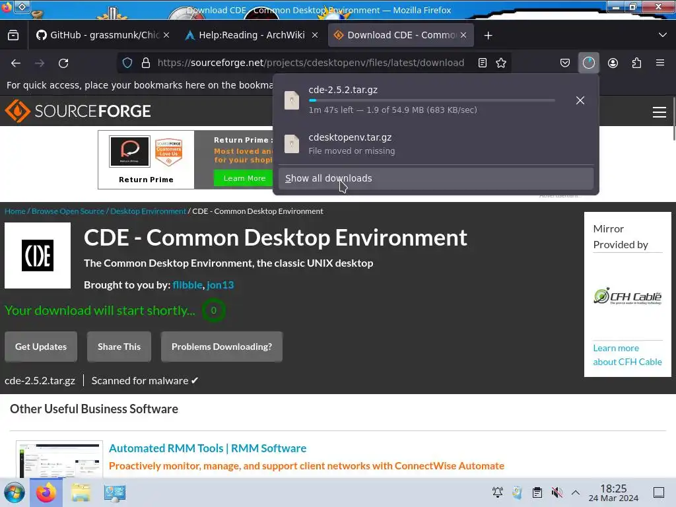The width and height of the screenshot is (676, 507).
Task: View site security padlock information
Action: (146, 63)
